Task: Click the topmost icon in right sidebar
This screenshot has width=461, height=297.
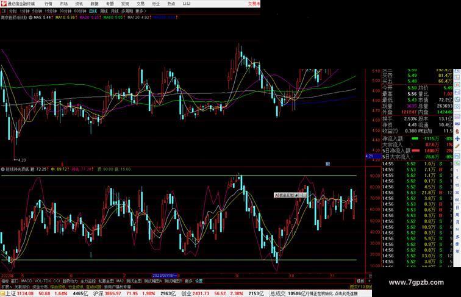Action: 457,71
